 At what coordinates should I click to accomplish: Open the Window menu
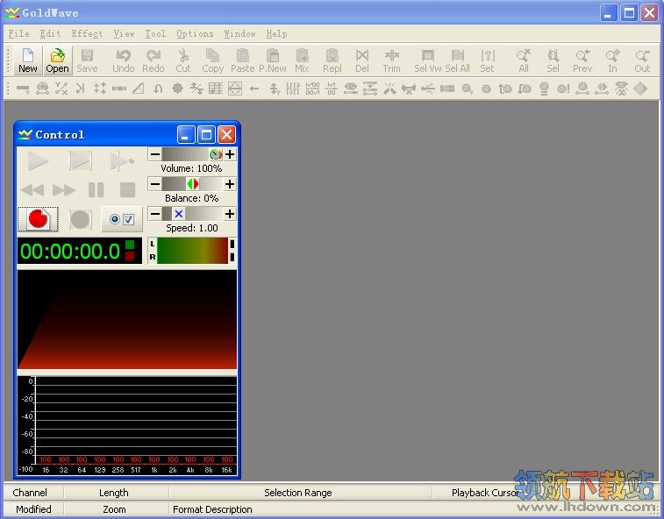pos(239,33)
